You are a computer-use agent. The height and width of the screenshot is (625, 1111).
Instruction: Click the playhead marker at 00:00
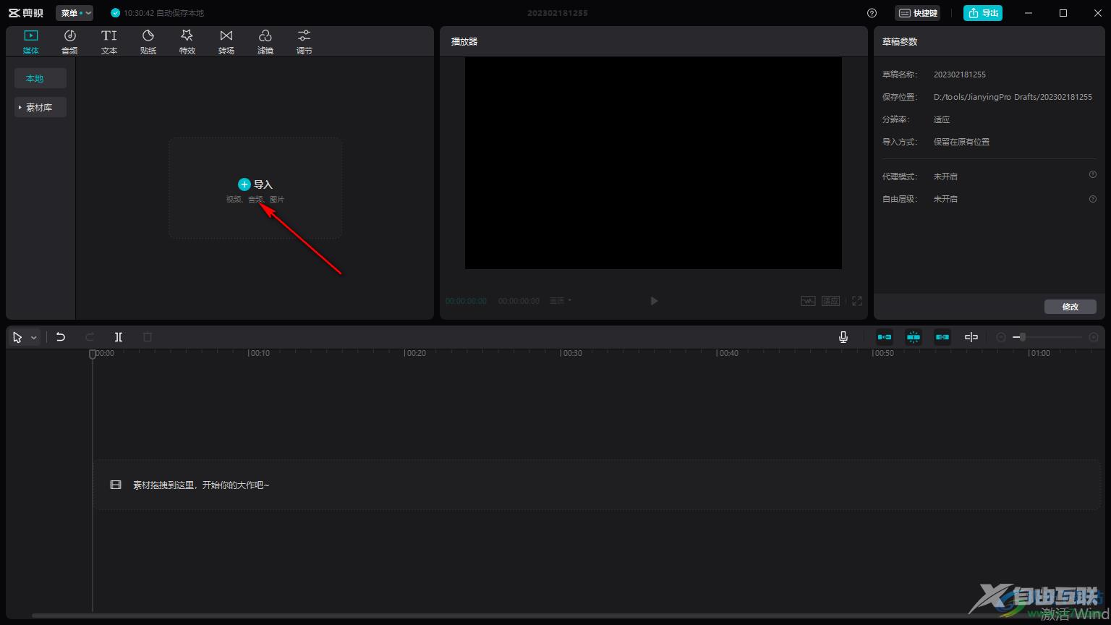(93, 354)
